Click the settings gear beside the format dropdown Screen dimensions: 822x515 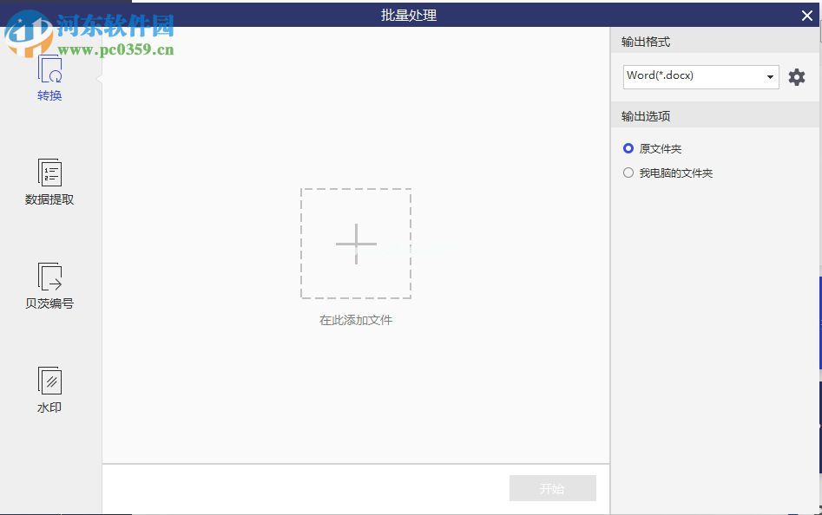(x=797, y=76)
